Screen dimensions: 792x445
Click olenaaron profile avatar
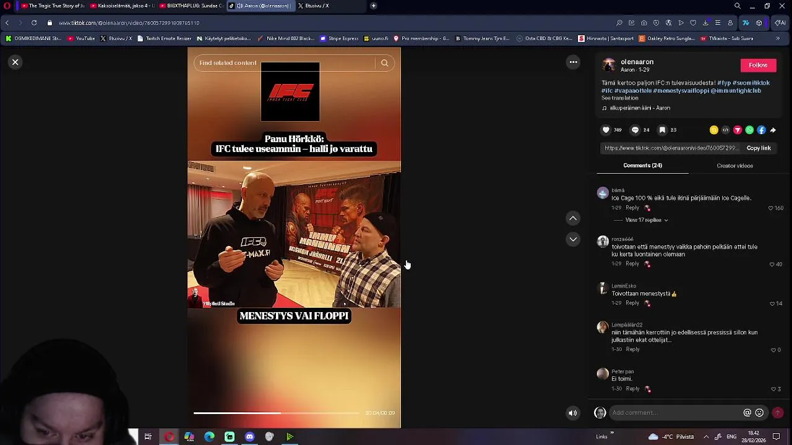coord(609,65)
